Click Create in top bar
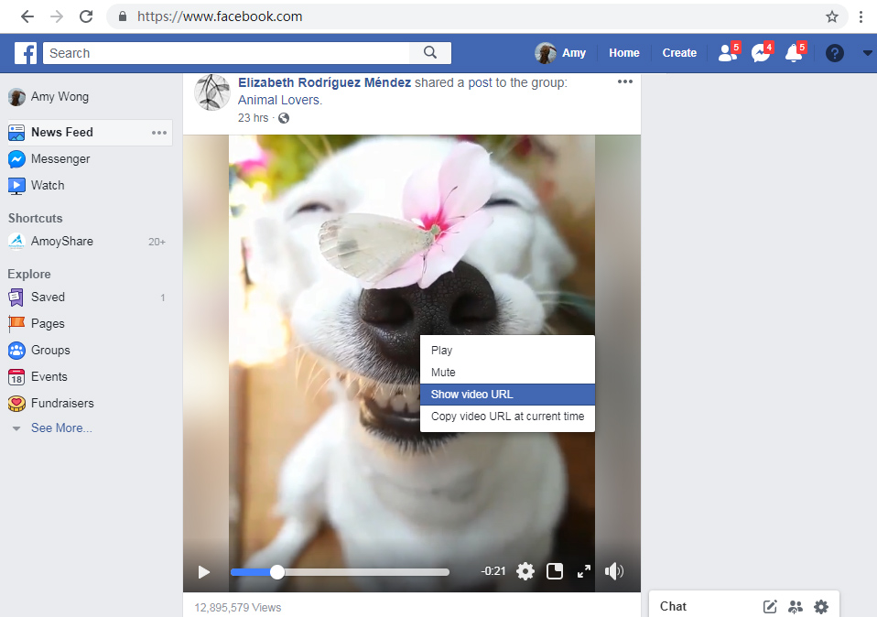Image resolution: width=877 pixels, height=617 pixels. (679, 53)
